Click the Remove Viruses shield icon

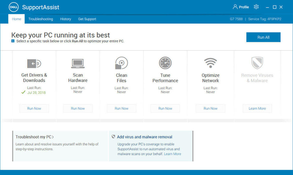click(257, 63)
